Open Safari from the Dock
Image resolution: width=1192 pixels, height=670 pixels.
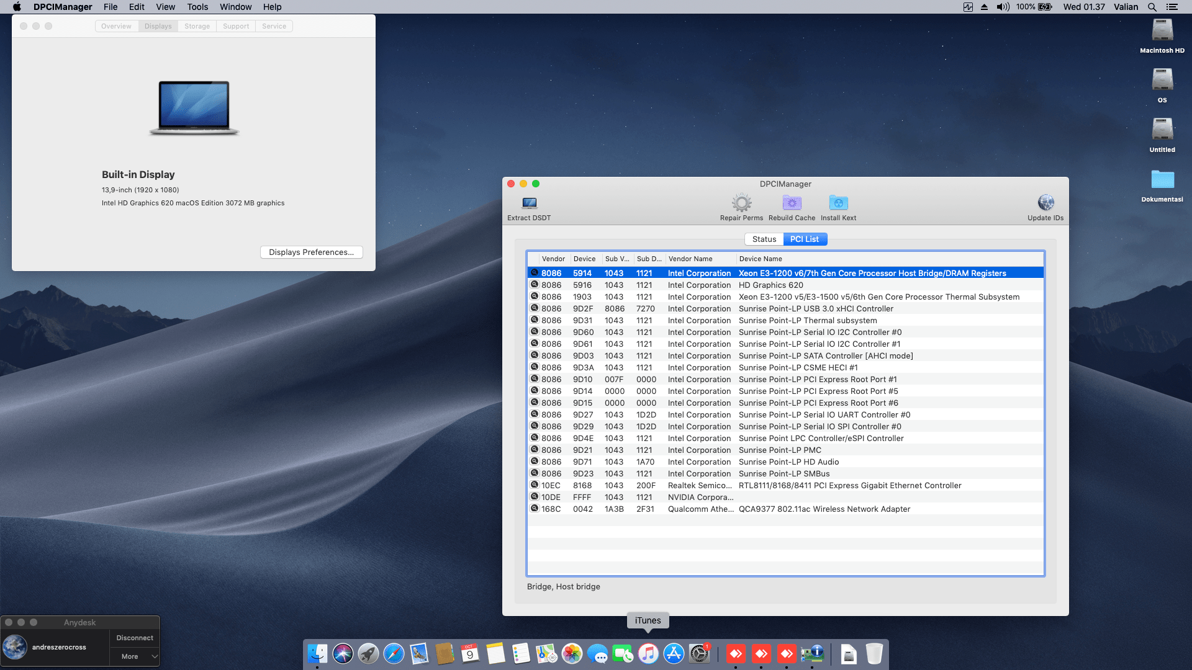[x=394, y=653]
